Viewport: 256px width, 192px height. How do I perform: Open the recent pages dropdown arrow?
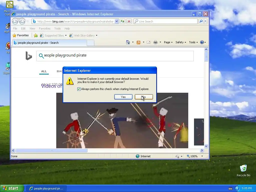point(27,21)
